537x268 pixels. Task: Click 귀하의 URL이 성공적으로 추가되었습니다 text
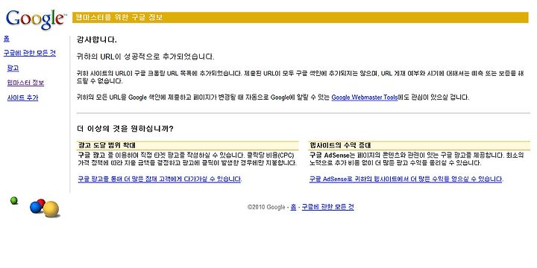(145, 57)
